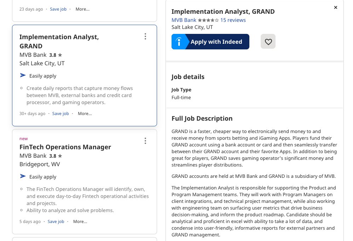
Task: Open MVB Bank company link in details
Action: pyautogui.click(x=184, y=20)
